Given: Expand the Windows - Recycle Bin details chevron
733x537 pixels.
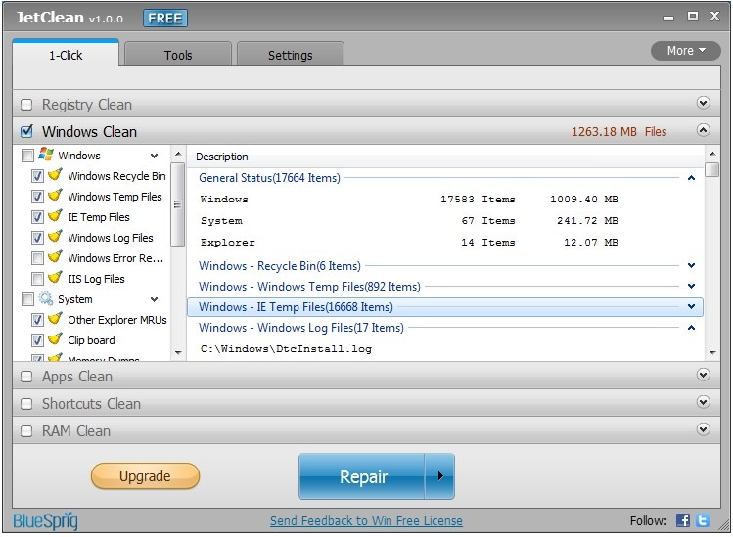Looking at the screenshot, I should click(691, 265).
